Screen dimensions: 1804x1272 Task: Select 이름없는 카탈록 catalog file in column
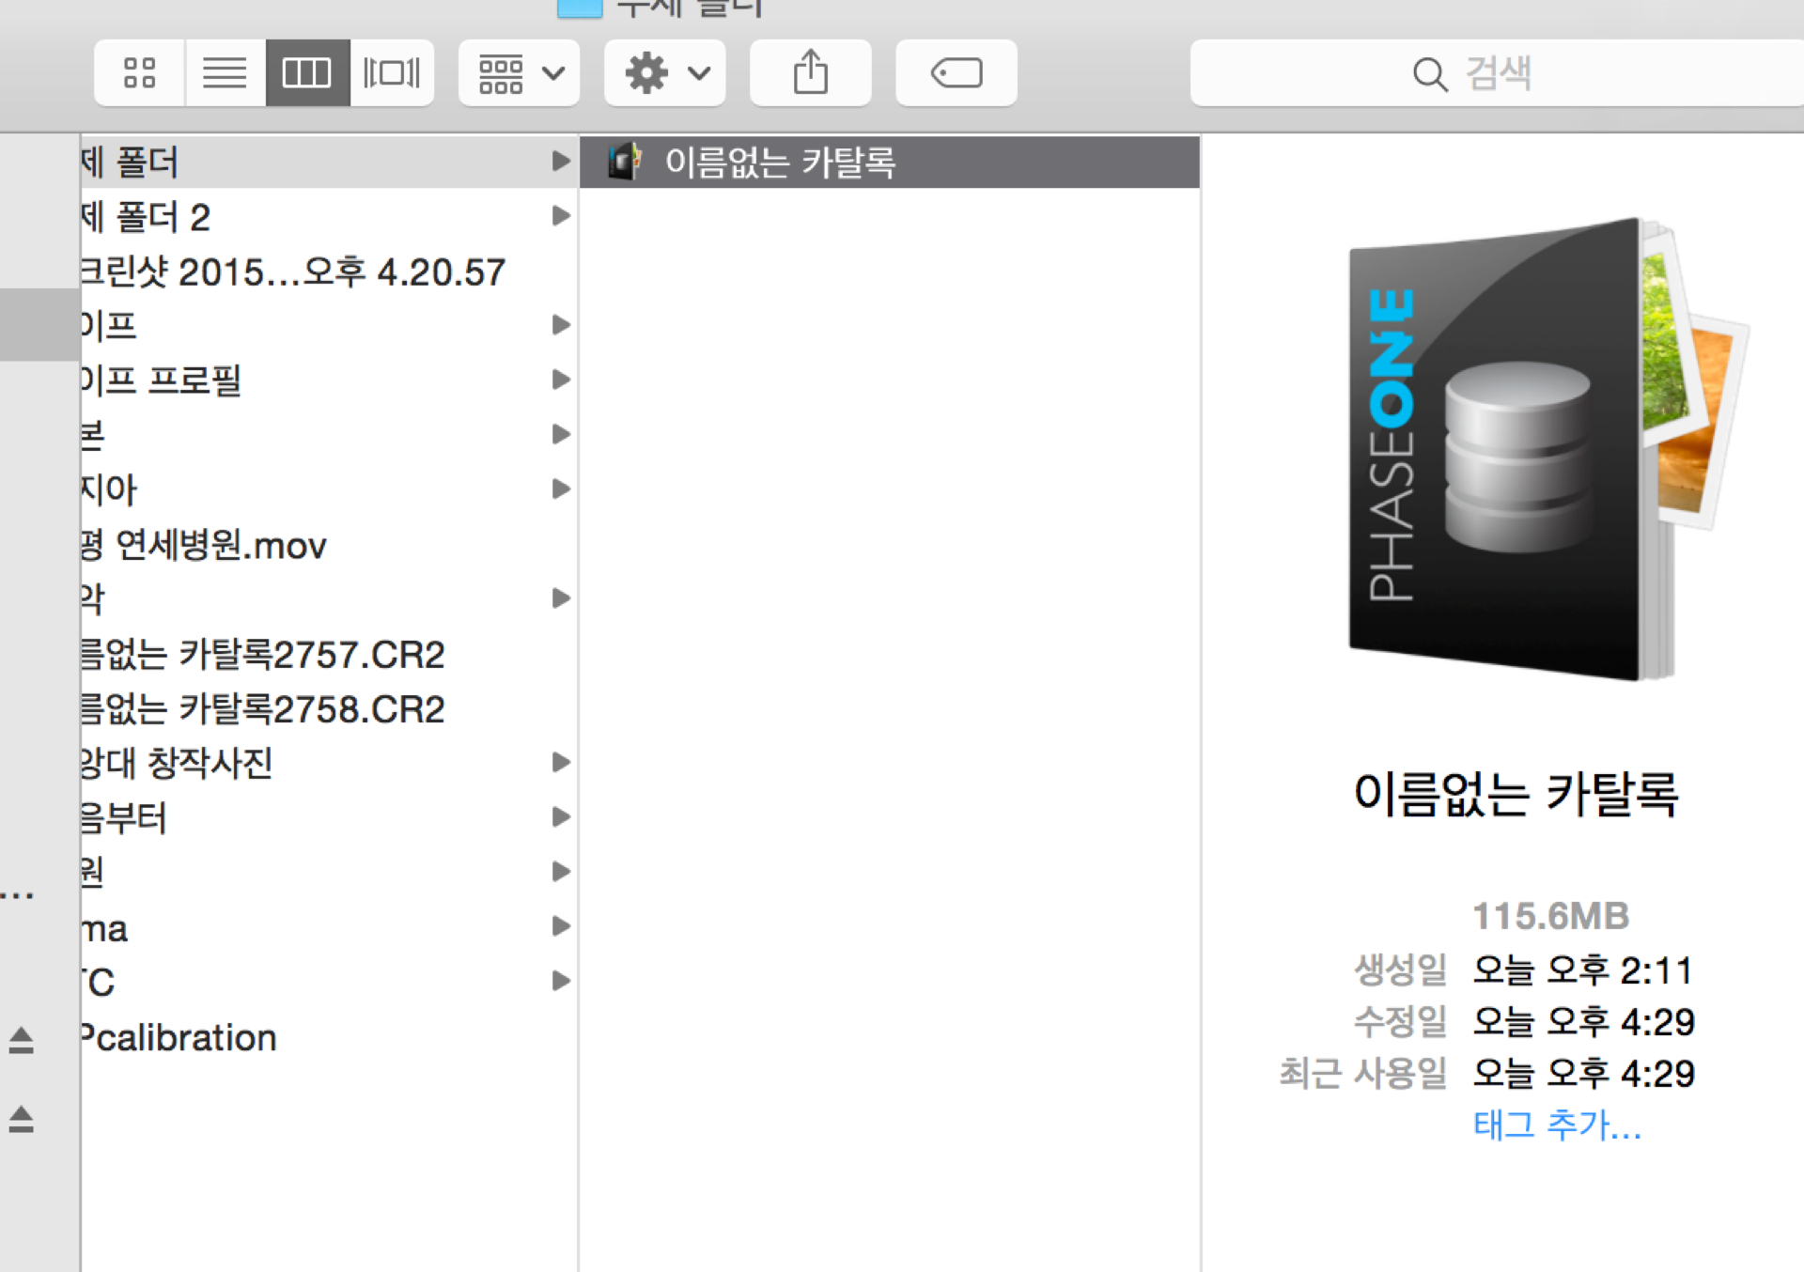780,163
